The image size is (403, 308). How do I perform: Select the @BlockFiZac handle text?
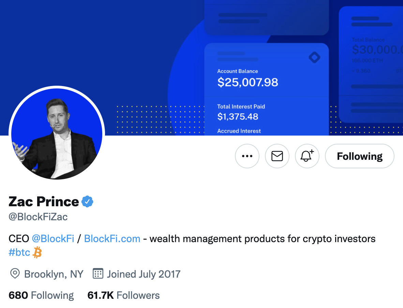tap(38, 216)
